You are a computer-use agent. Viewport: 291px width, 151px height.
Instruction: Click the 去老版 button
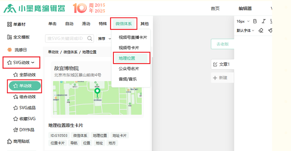click(x=222, y=44)
